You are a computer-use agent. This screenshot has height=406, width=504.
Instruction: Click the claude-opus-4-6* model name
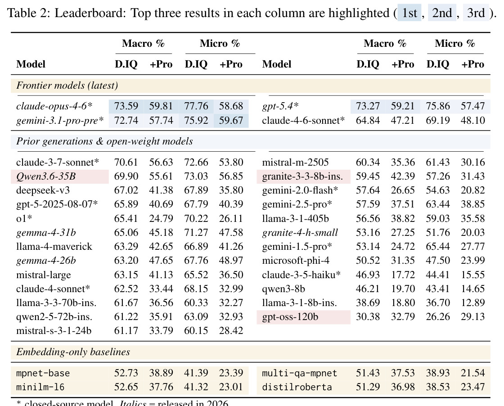pos(54,106)
